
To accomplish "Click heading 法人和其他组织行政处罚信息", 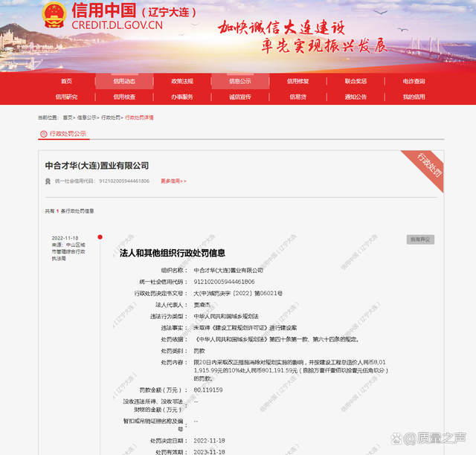I will pos(172,253).
